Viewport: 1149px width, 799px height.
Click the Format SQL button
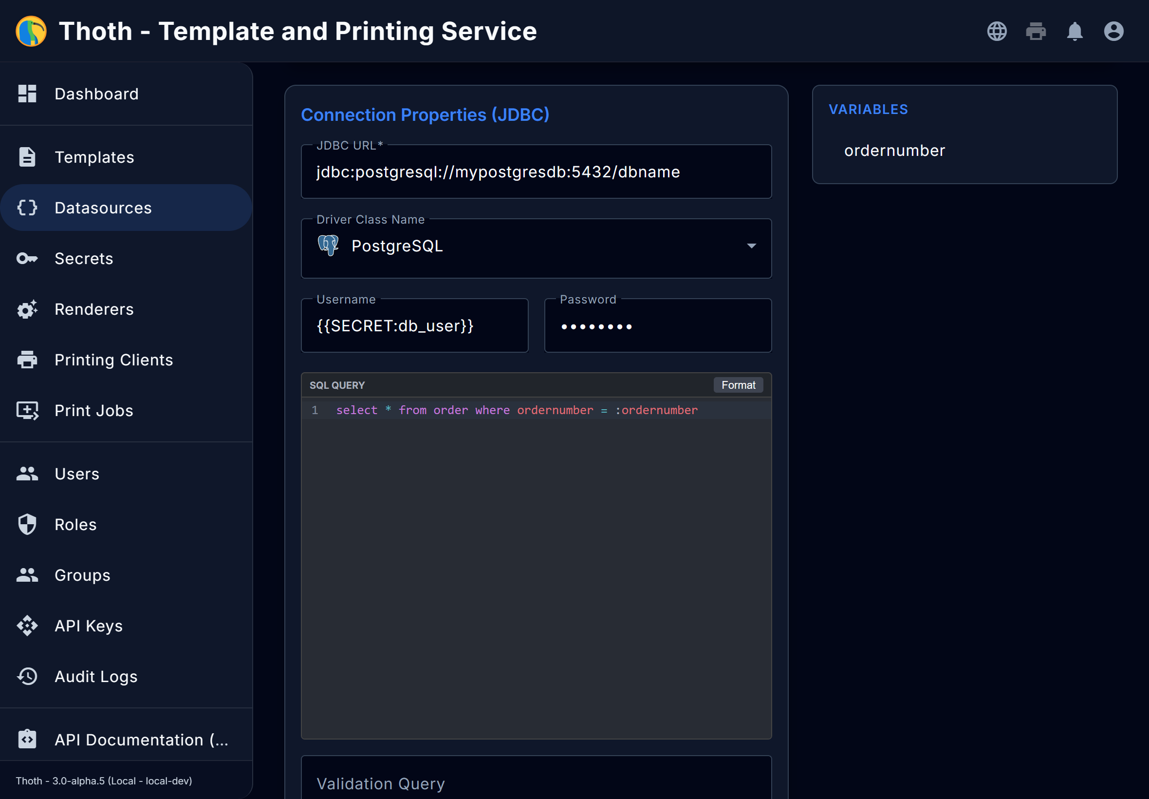click(x=738, y=385)
